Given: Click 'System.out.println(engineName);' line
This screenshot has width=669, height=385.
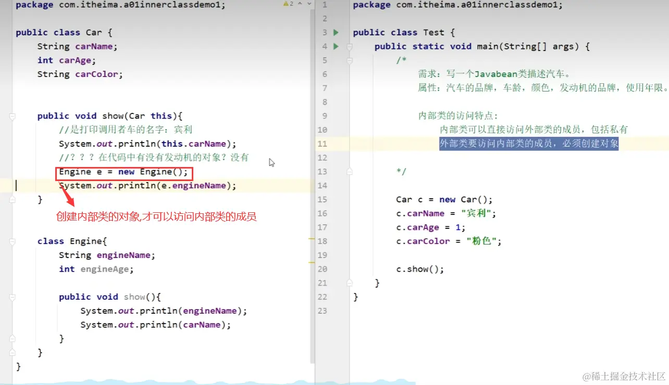Looking at the screenshot, I should (164, 311).
